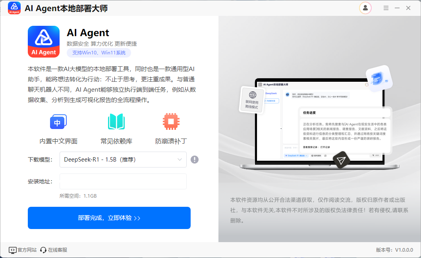Click the 常见依赖库 green book icon
421x258 pixels.
pos(116,122)
